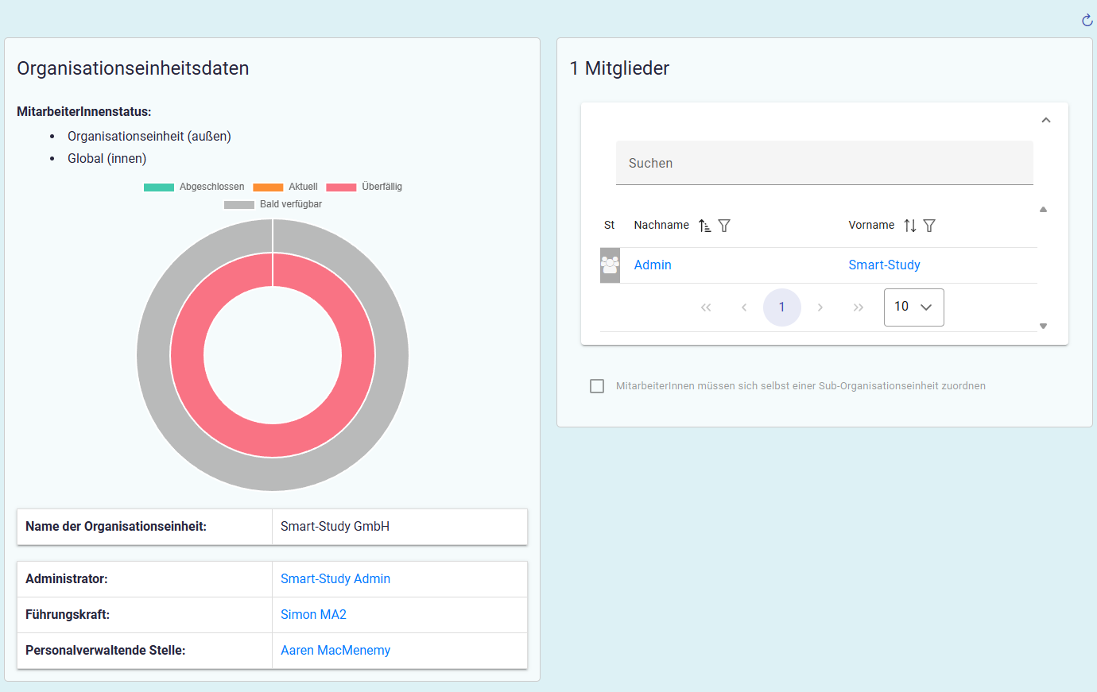Click the refresh icon at top right
Screen dimensions: 1097x692
click(1087, 21)
